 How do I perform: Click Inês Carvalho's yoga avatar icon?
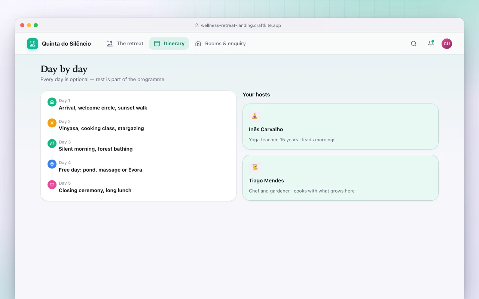255,116
